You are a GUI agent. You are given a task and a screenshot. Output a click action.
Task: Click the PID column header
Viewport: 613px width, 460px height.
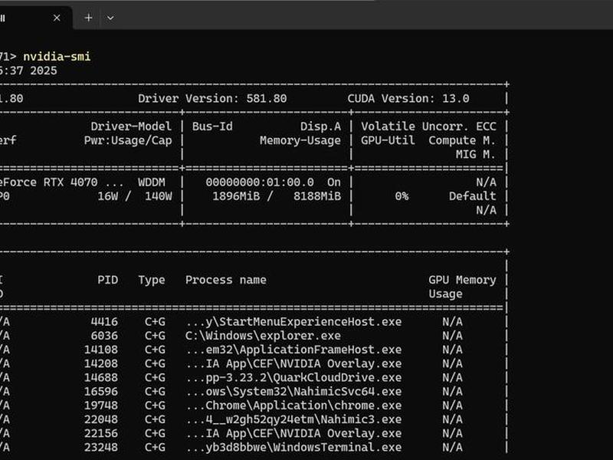[x=107, y=280]
